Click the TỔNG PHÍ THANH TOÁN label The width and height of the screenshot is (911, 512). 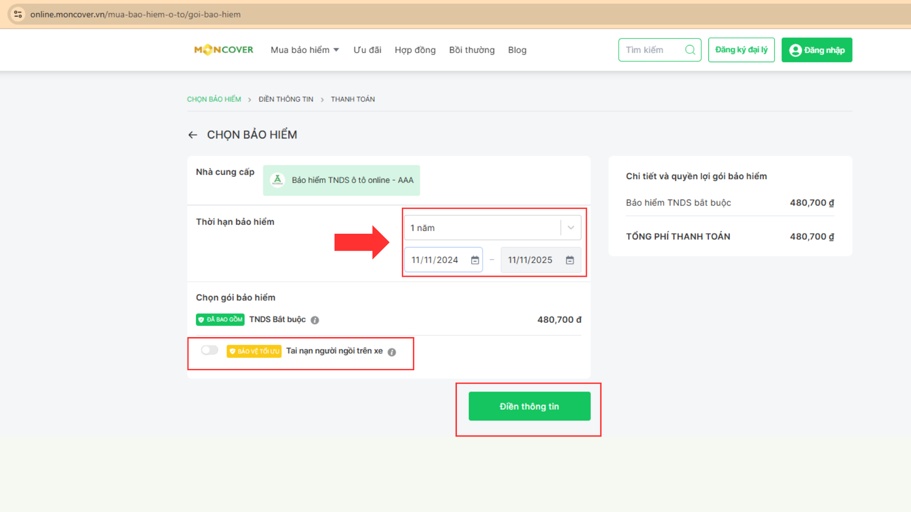click(x=678, y=237)
